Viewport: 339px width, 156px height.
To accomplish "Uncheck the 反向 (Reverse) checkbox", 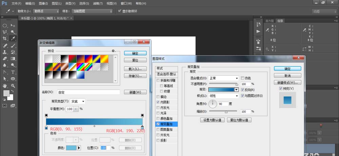I will point(242,90).
